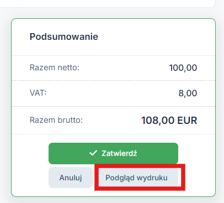Click the gray background below the summary card

112,200
